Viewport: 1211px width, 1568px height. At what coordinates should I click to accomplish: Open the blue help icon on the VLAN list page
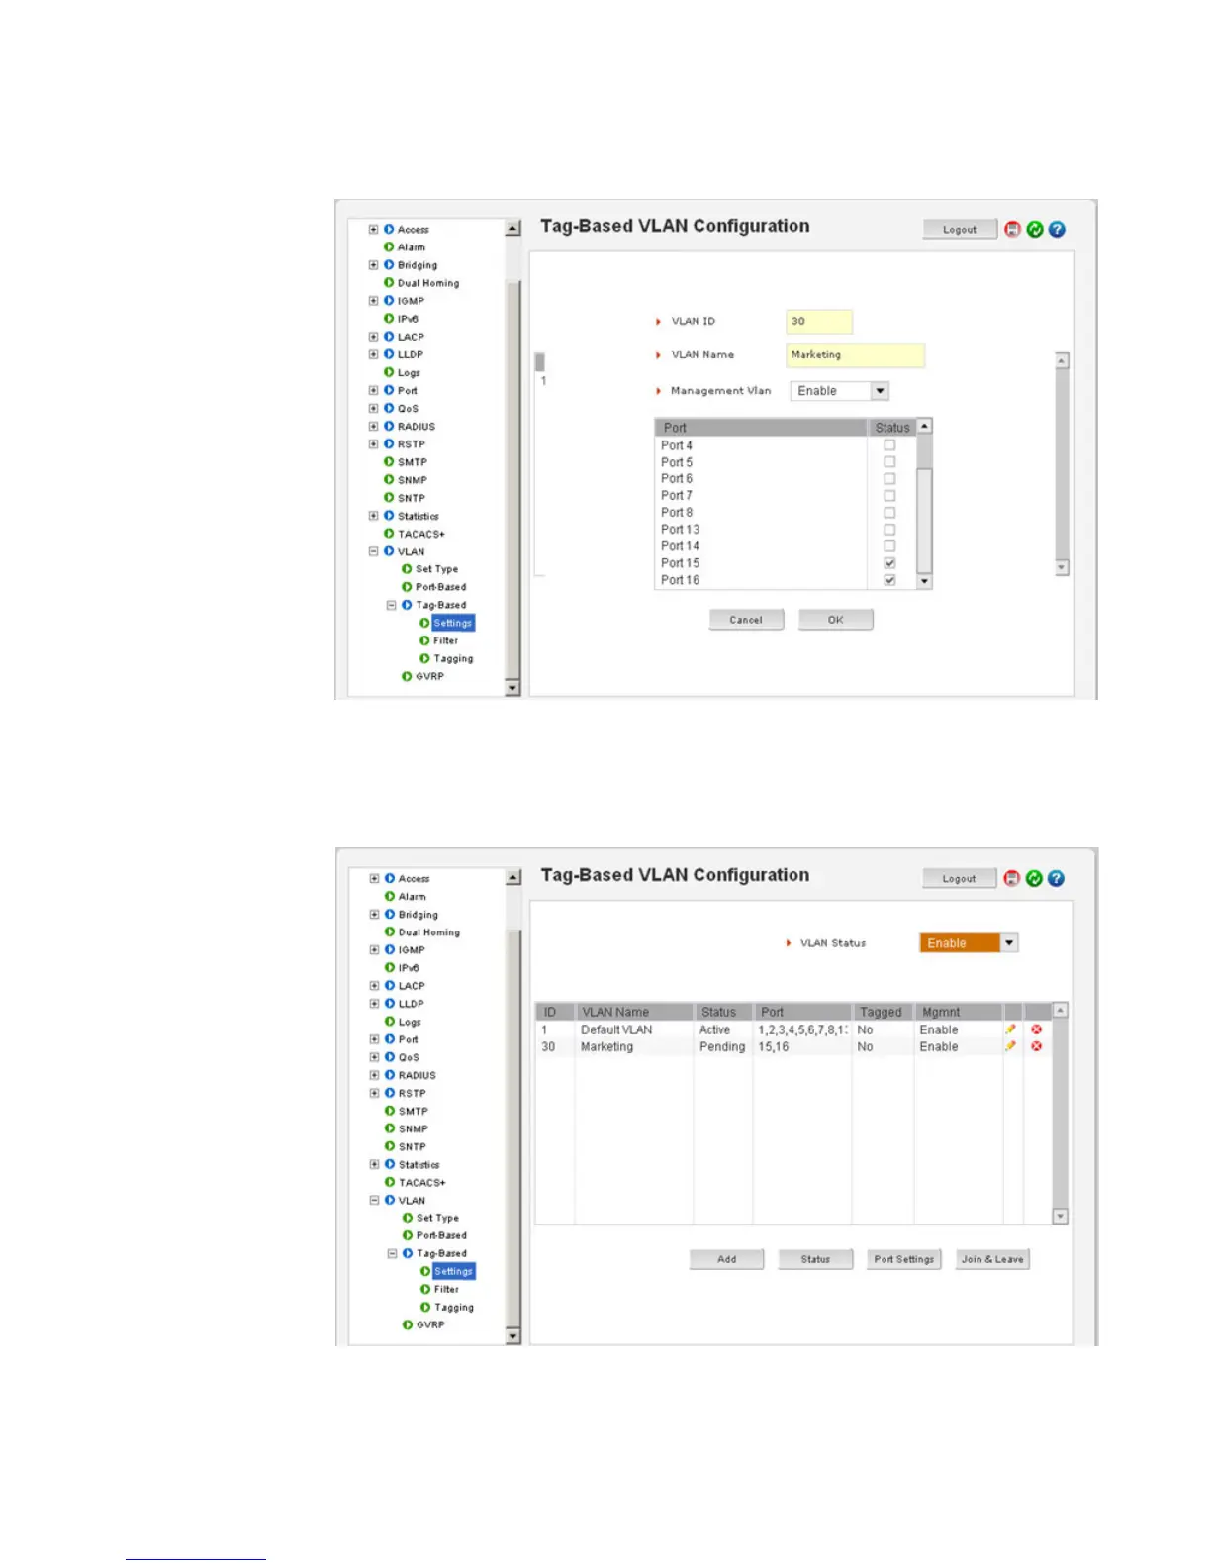point(1056,878)
